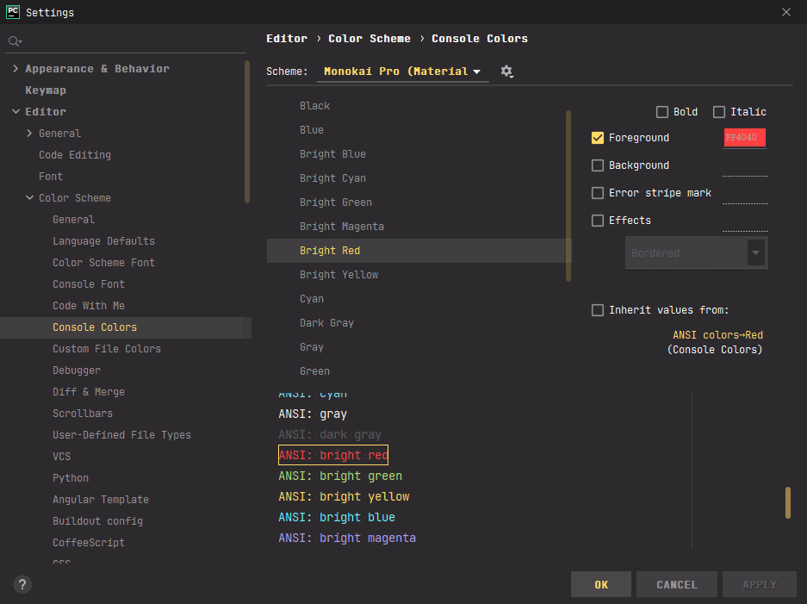Enable the Bold checkbox
Image resolution: width=807 pixels, height=604 pixels.
click(x=662, y=112)
